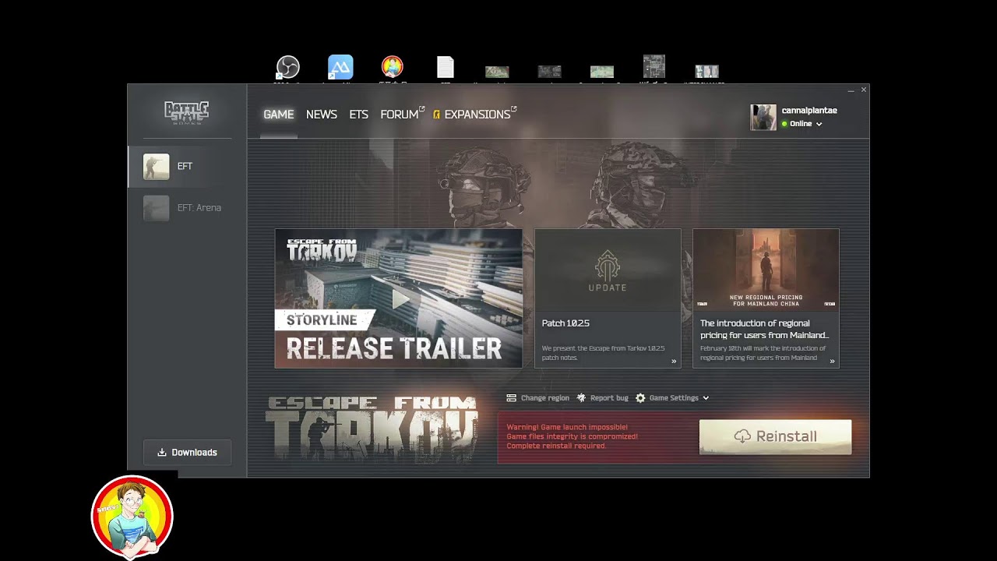This screenshot has width=997, height=561.
Task: Click the arrow on regional pricing card
Action: pos(832,362)
